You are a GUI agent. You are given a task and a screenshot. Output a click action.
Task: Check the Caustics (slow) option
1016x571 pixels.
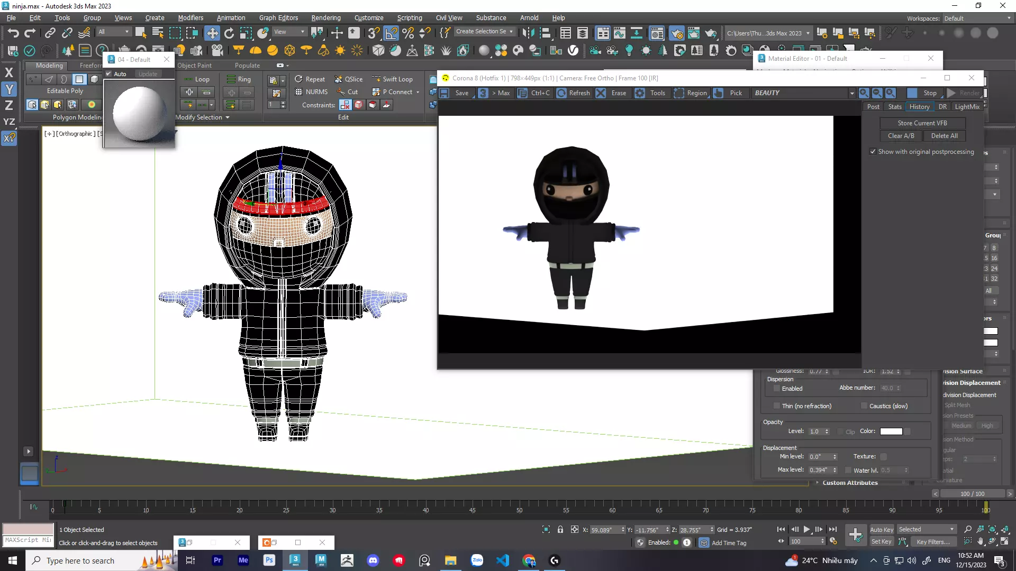864,406
